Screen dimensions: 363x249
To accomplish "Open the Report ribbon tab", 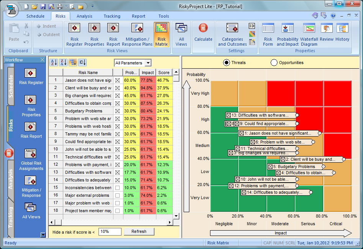I will coord(138,16).
